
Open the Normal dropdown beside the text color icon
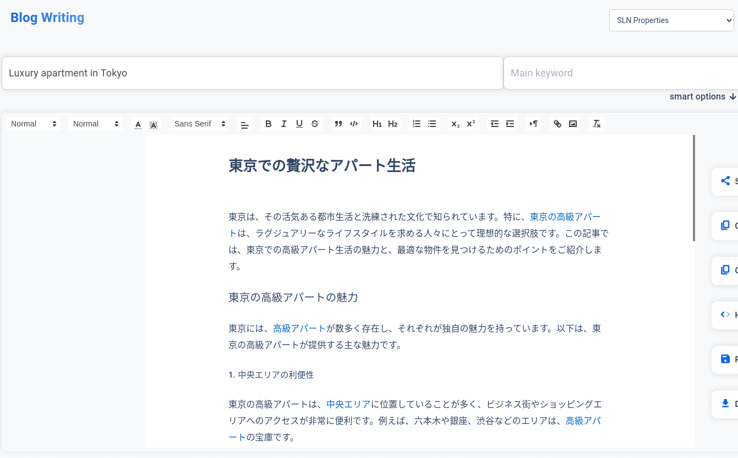(x=96, y=124)
